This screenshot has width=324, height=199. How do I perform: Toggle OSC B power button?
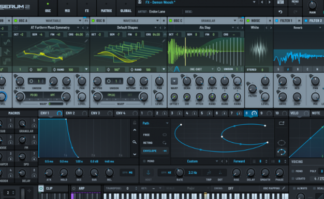point(93,21)
